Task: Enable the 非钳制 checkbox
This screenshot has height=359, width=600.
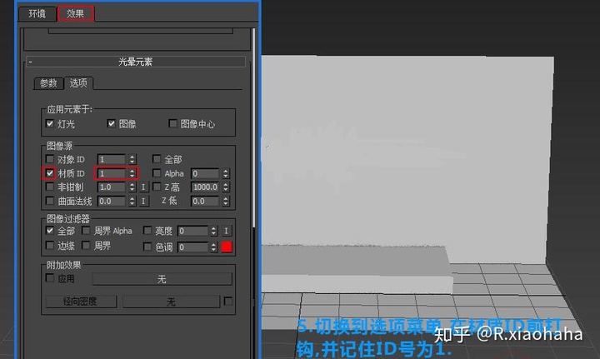Action: pyautogui.click(x=50, y=187)
